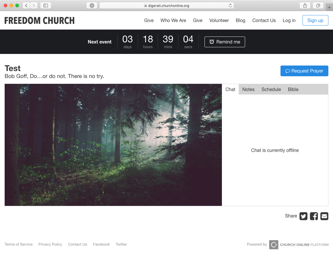The height and width of the screenshot is (254, 333).
Task: Open the first Give nav link
Action: 149,20
